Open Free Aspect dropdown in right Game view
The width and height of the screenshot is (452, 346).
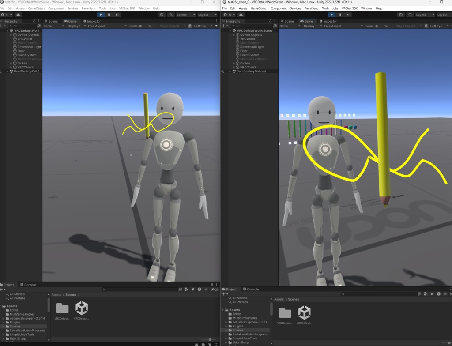343,26
